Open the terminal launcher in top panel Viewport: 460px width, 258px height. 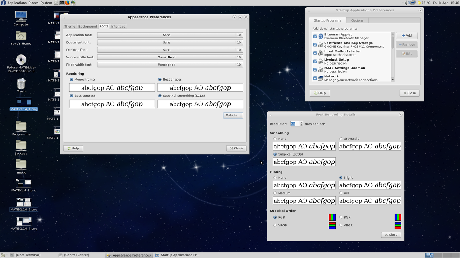(x=62, y=3)
